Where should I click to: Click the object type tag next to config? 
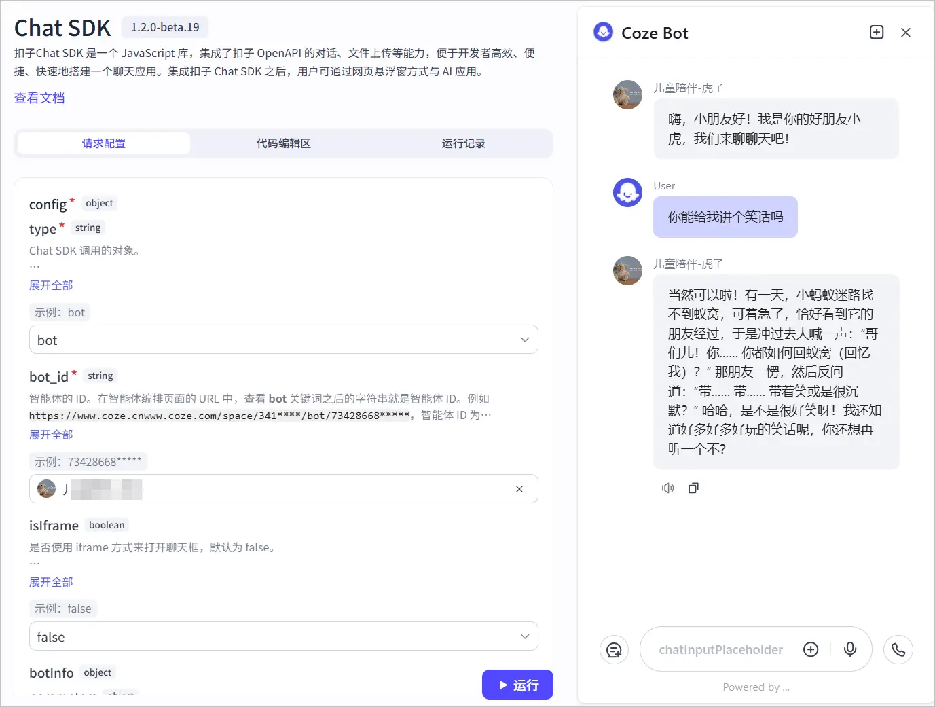pyautogui.click(x=99, y=203)
